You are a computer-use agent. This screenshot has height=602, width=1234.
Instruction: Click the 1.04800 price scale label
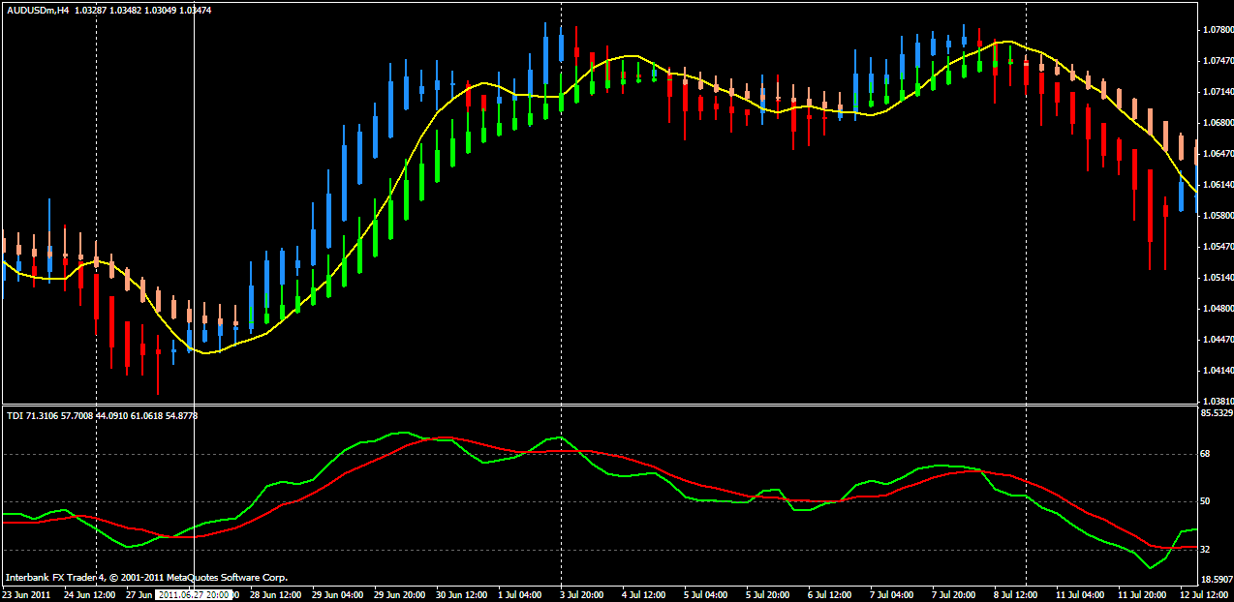click(x=1218, y=309)
